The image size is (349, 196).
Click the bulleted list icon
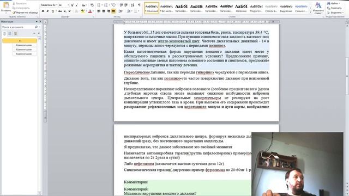click(x=99, y=5)
